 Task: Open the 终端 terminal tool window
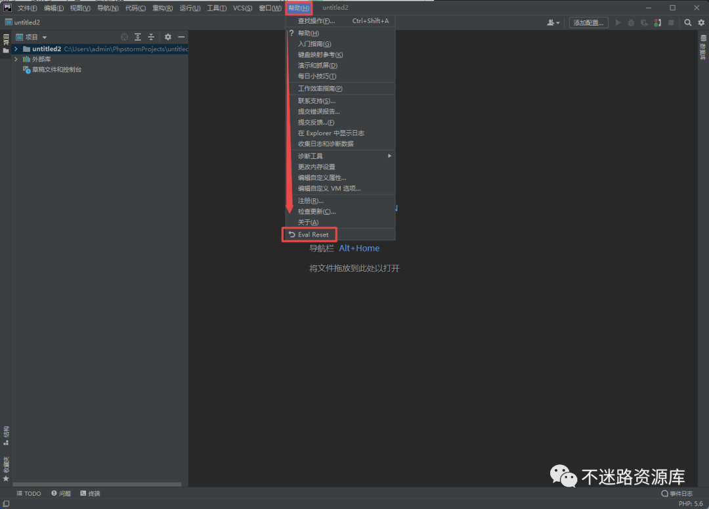pyautogui.click(x=90, y=494)
